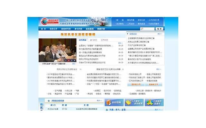Image resolution: width=206 pixels, height=128 pixels.
Task: Open the 投资青岛 header link
Action: [120, 24]
